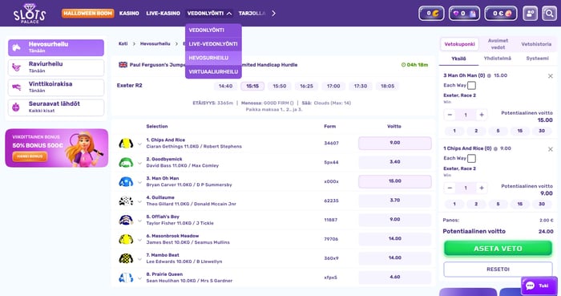Click Guillaume spotted jockey silks icon
This screenshot has height=296, width=561.
126,201
